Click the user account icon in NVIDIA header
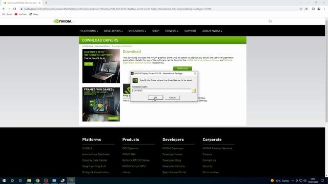The image size is (328, 184). click(270, 21)
